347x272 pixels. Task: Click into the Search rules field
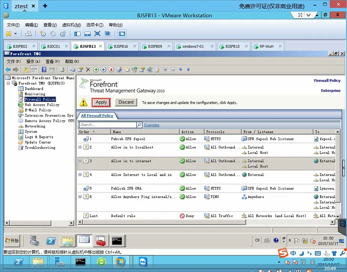tap(108, 125)
